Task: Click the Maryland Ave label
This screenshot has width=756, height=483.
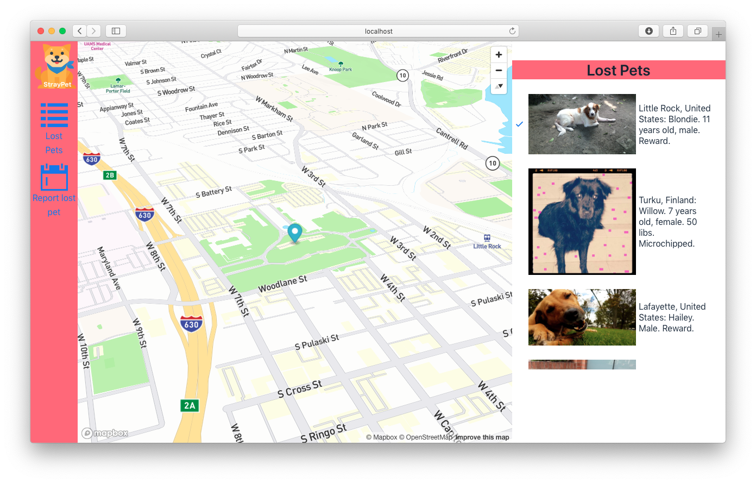Action: tap(109, 268)
